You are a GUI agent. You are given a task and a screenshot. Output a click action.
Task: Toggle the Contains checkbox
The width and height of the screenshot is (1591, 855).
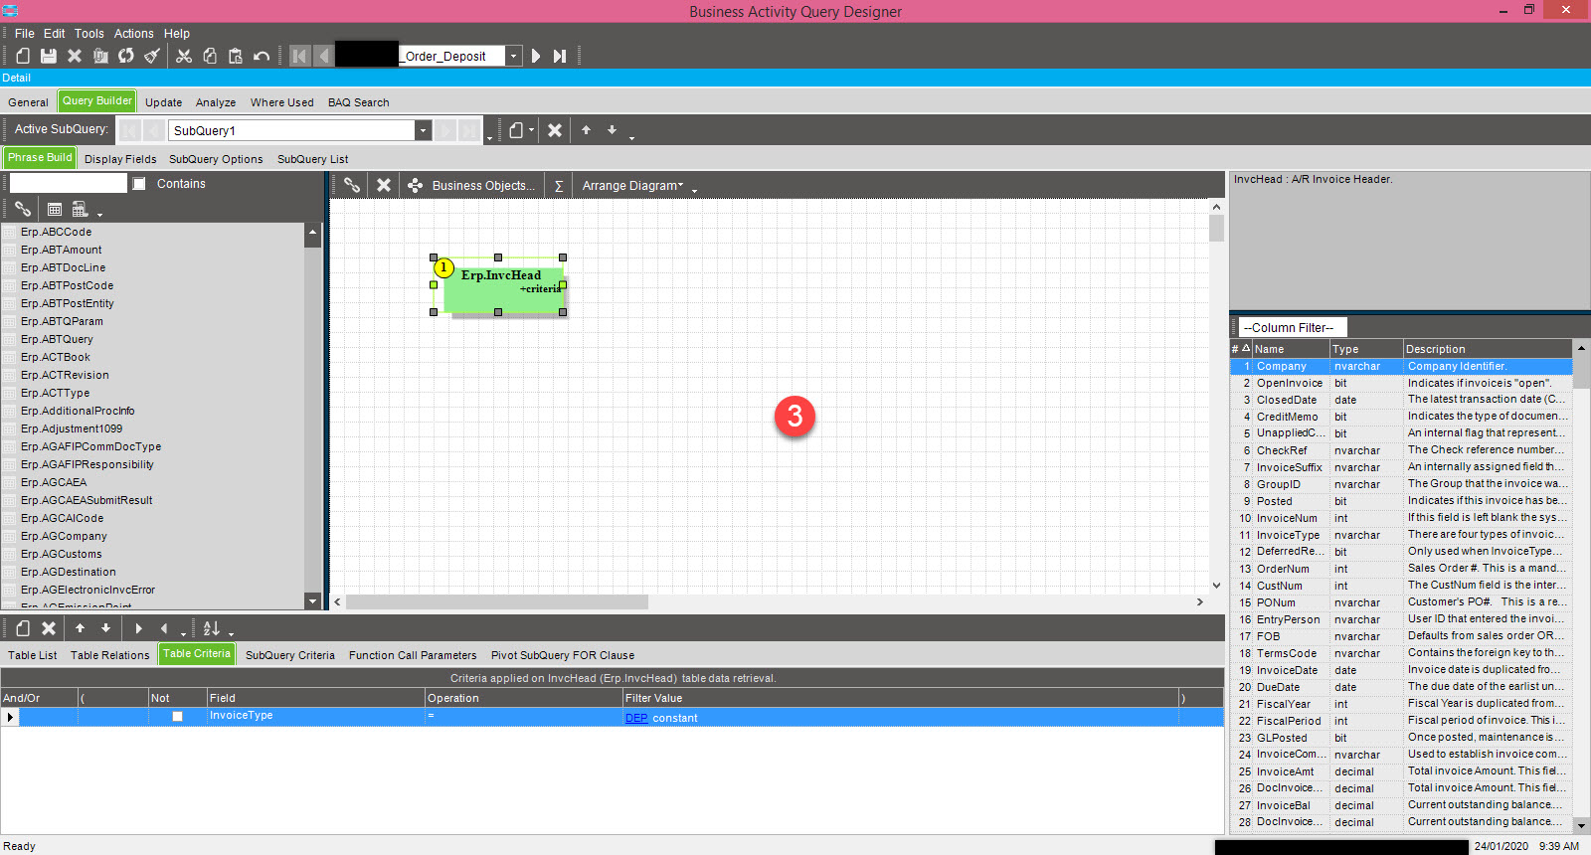pos(139,184)
